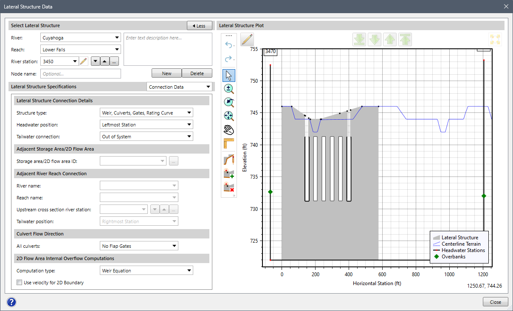Click the Horizontal Station (ft) axis label
The image size is (513, 311).
pos(377,283)
